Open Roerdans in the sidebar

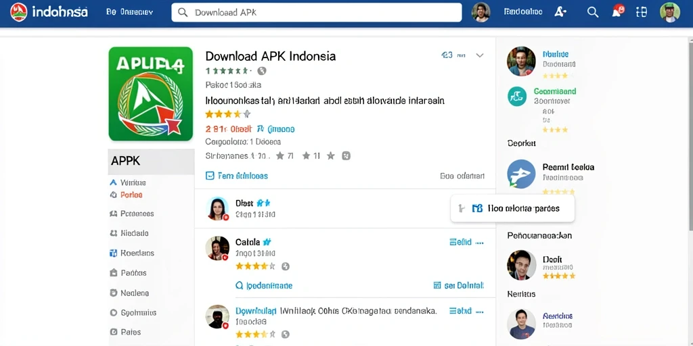coord(132,253)
